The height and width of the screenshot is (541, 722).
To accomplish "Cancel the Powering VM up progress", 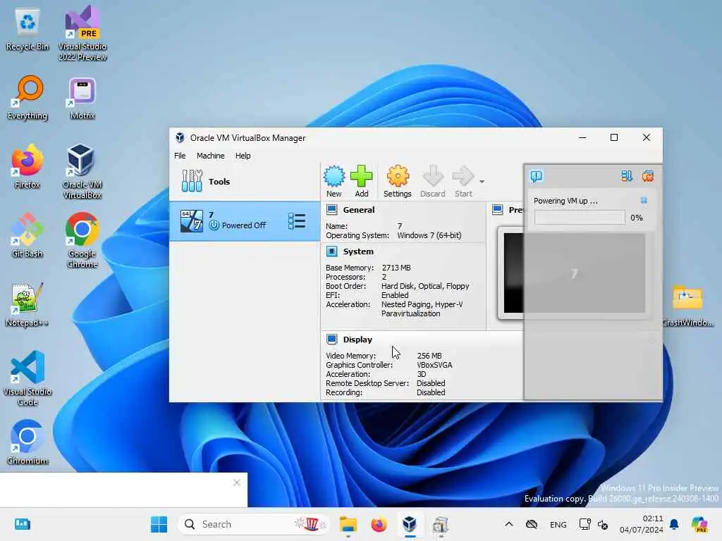I will (644, 200).
